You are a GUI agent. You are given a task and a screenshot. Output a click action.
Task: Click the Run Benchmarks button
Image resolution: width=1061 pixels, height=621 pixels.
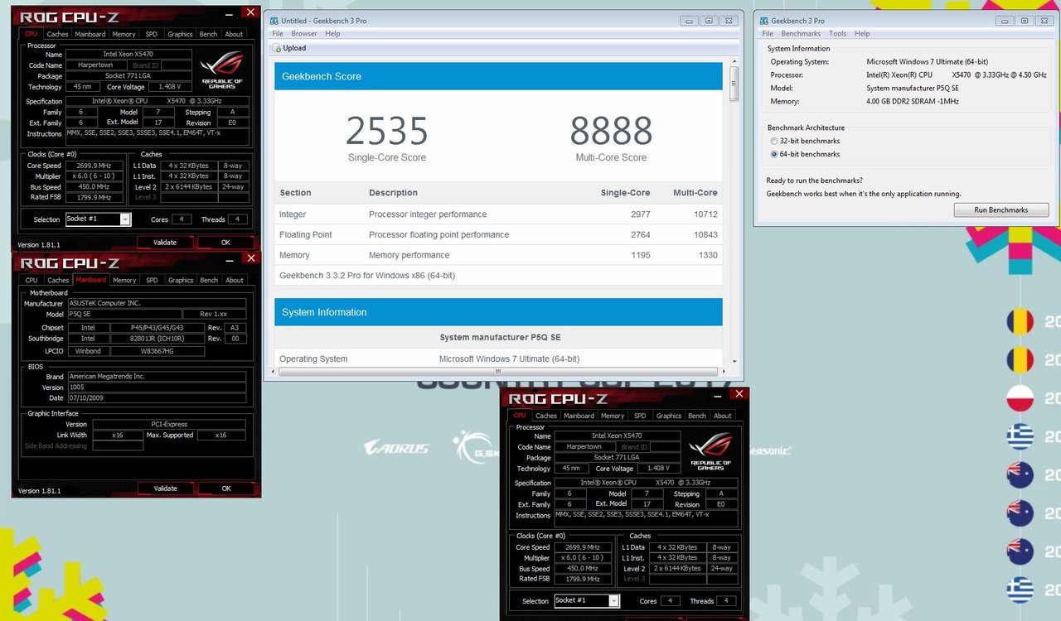click(1000, 210)
